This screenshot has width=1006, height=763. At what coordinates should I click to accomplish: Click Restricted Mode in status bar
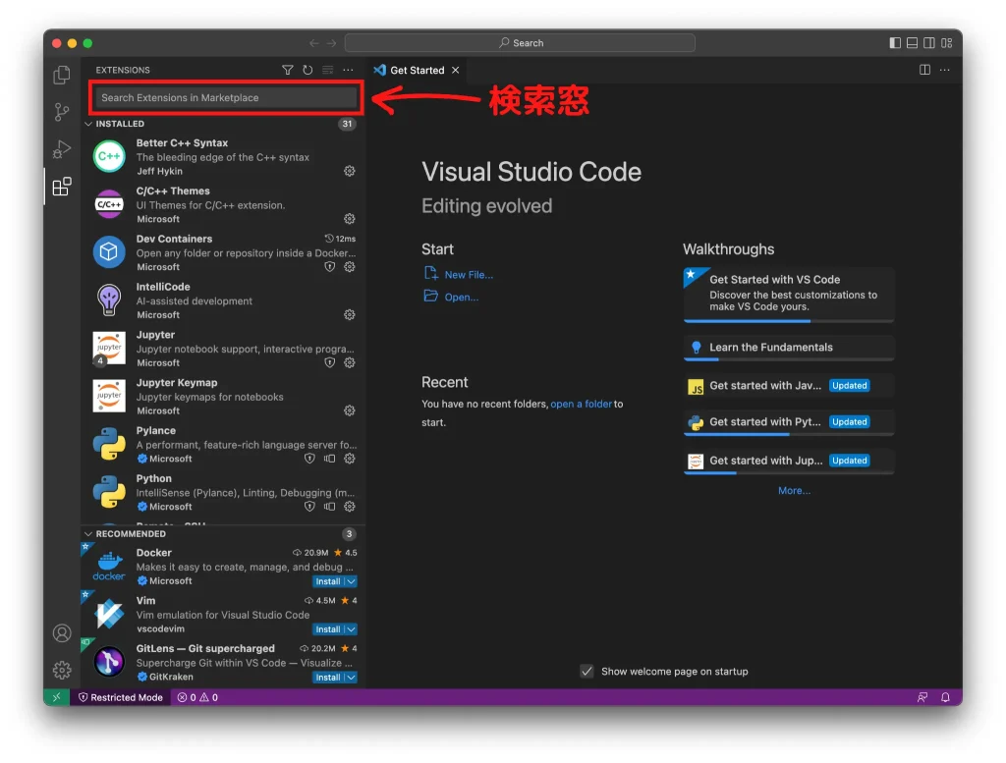[x=120, y=697]
